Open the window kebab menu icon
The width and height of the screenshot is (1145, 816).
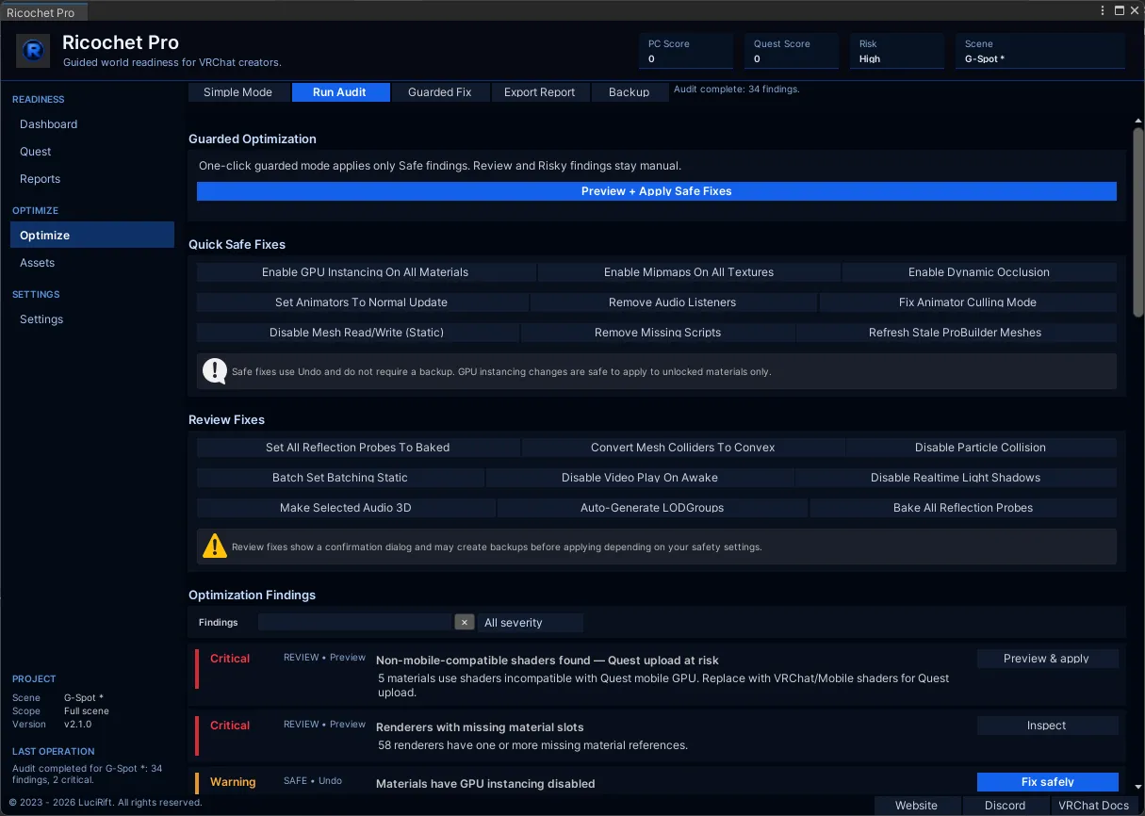(1104, 10)
